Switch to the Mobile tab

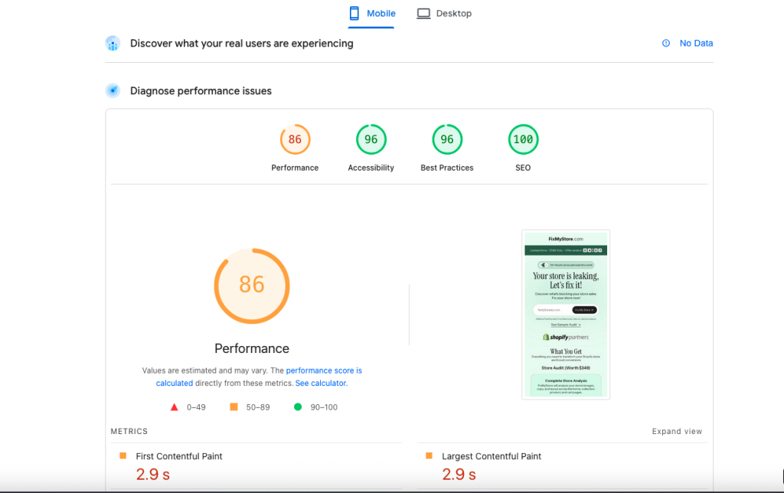[371, 14]
